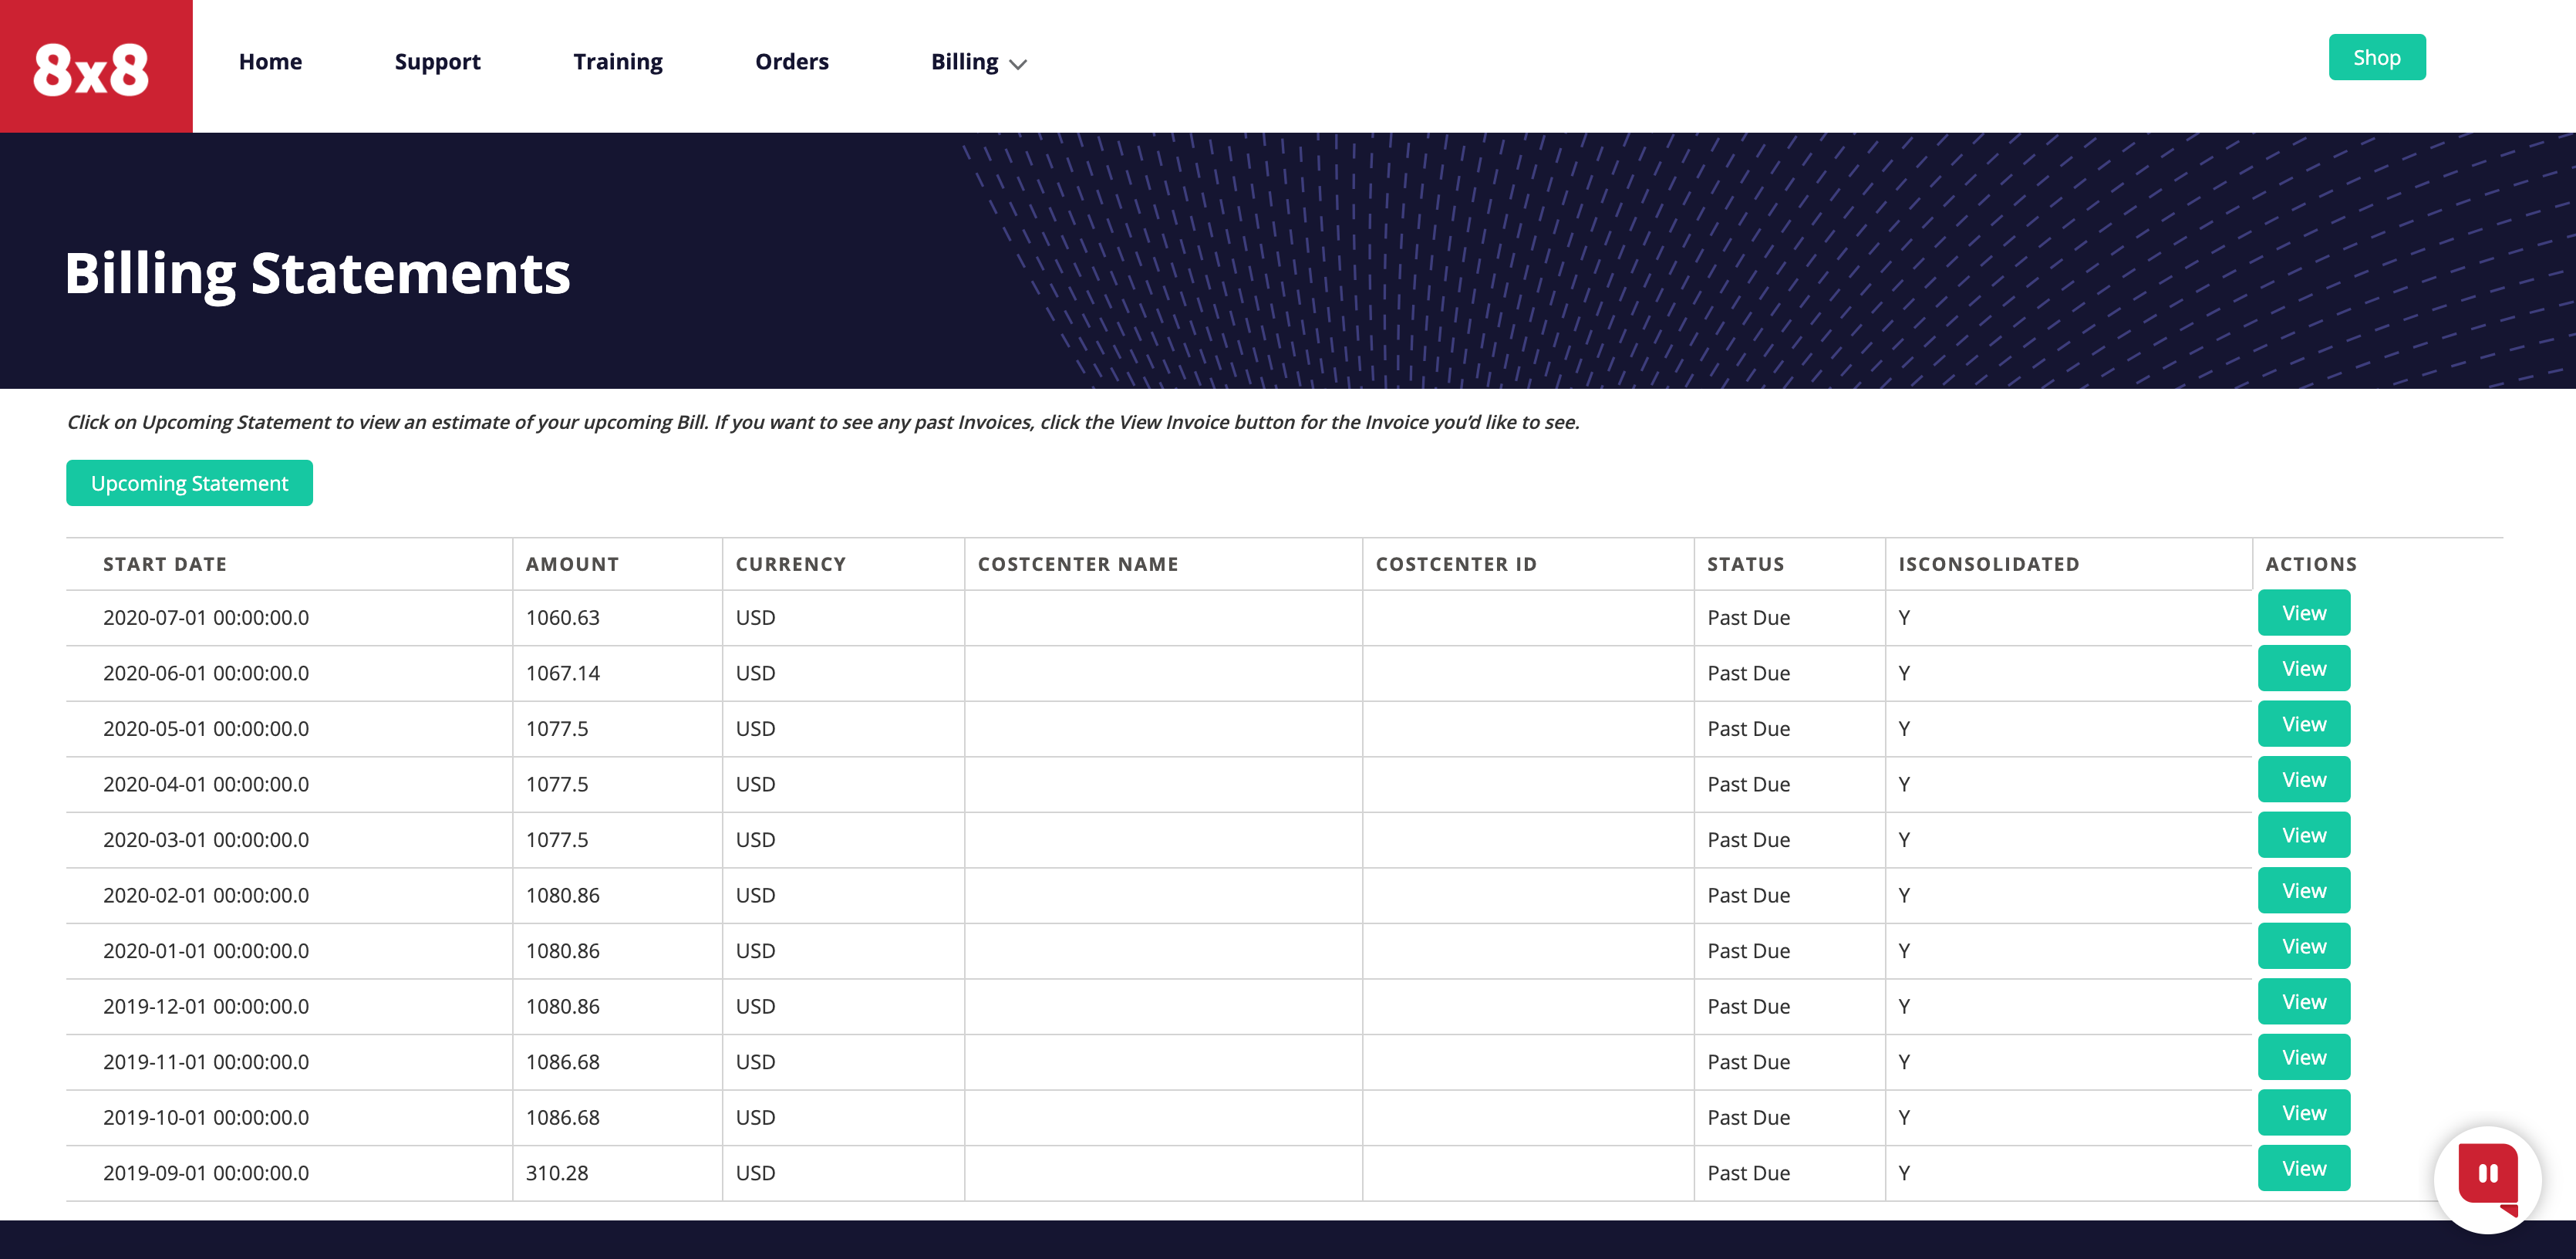Screen dimensions: 2576x1259
Task: Select the amount 1077.5 in 2020-04-01 row
Action: coord(557,784)
